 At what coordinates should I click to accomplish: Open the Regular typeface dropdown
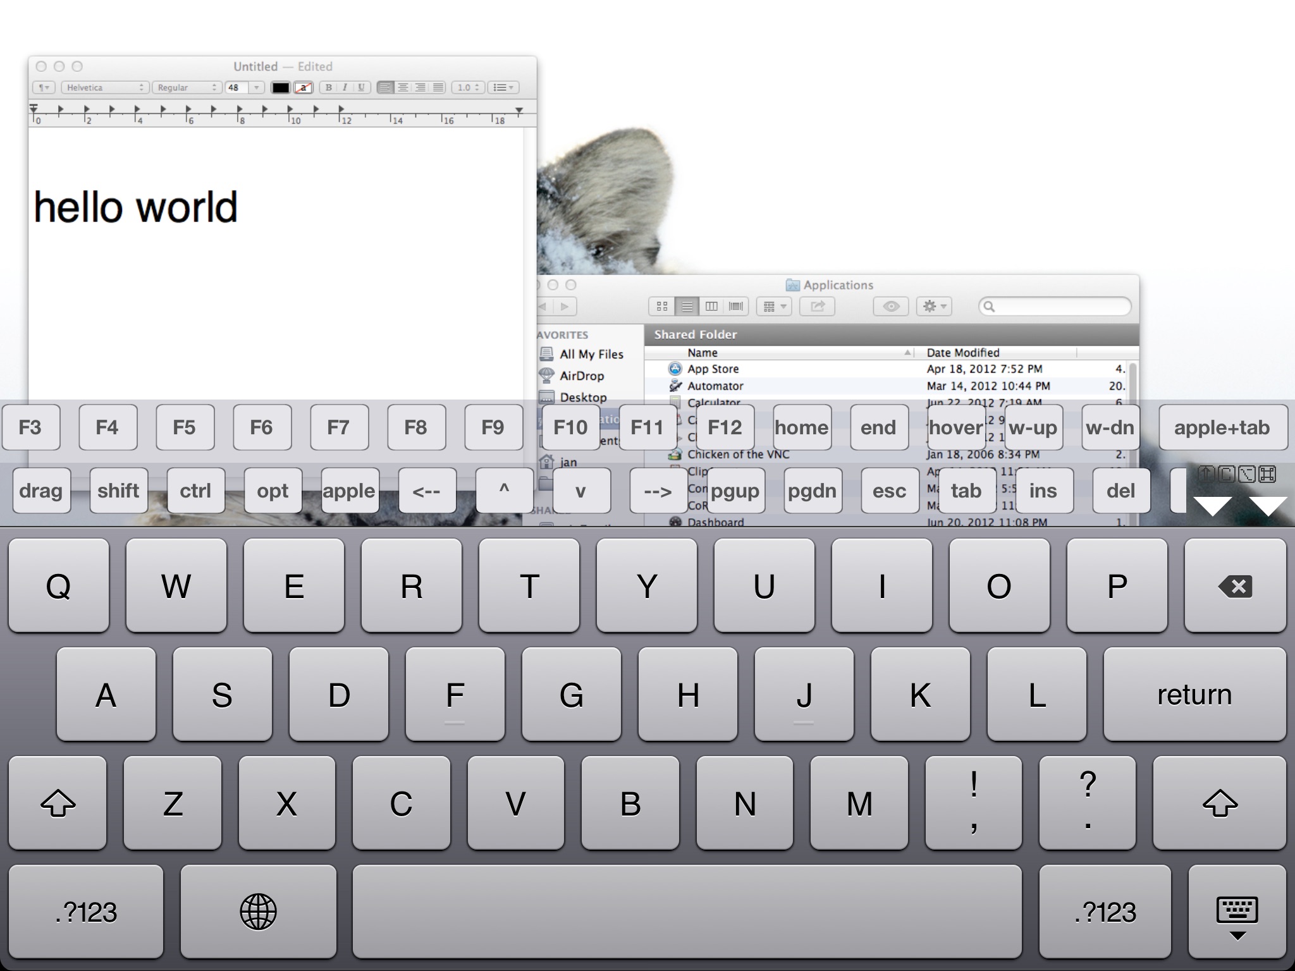[x=187, y=87]
